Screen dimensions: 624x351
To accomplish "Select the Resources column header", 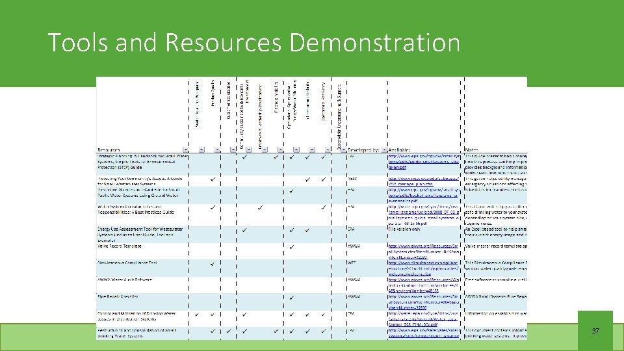I will click(x=109, y=150).
